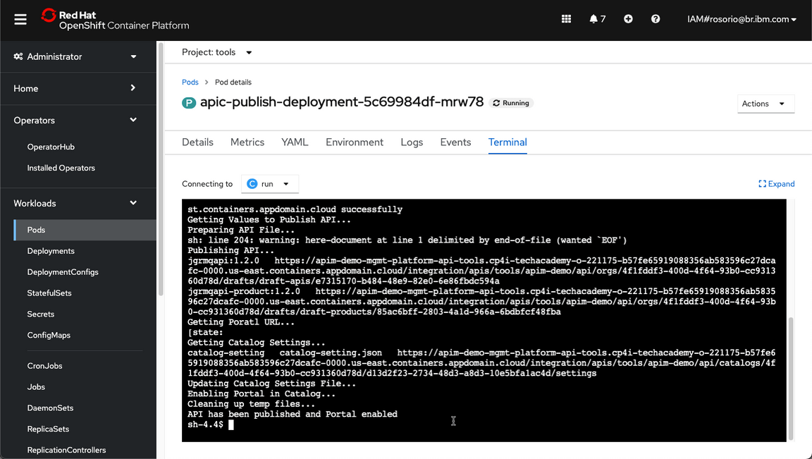Click the Running status refresh icon
Screen dimensions: 812x459
click(x=496, y=103)
